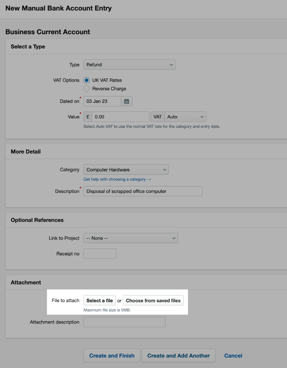The image size is (287, 368).
Task: Expand the Link to Project dropdown
Action: pos(131,238)
